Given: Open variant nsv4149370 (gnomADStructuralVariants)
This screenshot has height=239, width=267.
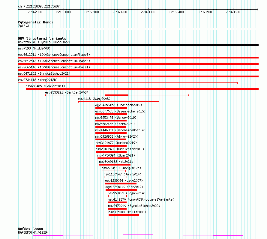Looking at the screenshot, I should point(141,200).
